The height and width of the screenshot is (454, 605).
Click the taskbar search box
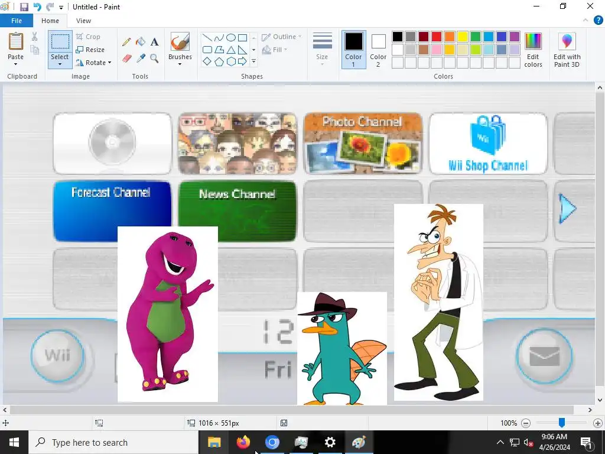(x=113, y=442)
